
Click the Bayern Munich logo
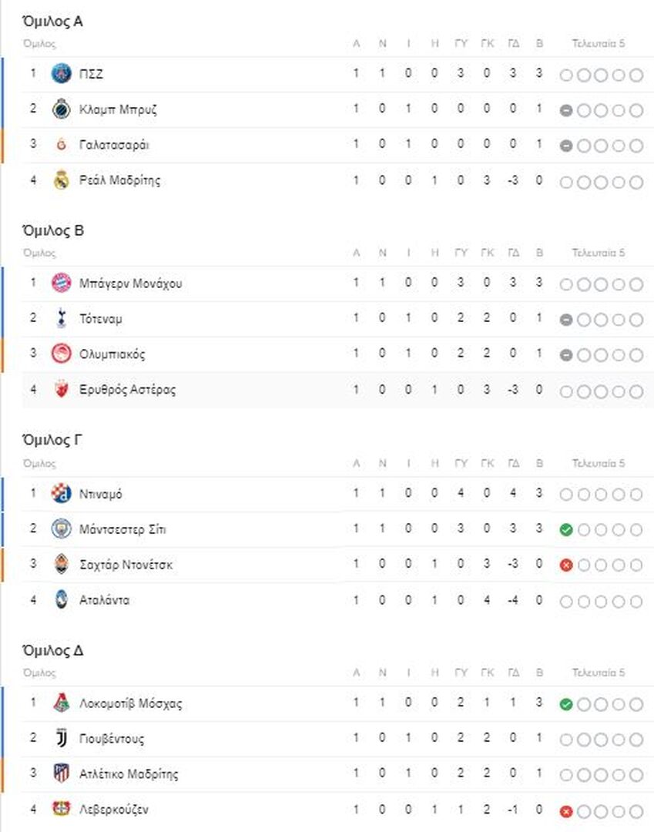[x=61, y=283]
